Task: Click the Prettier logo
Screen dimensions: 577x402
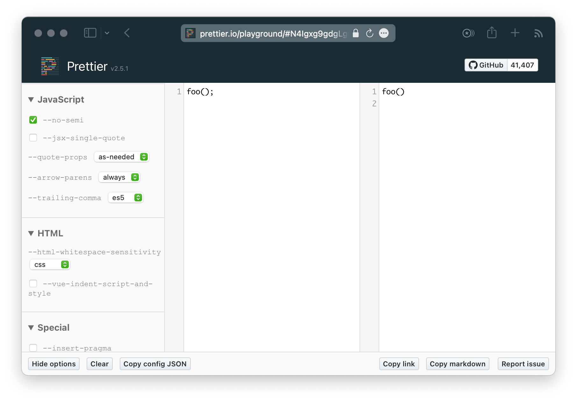Action: pos(50,66)
